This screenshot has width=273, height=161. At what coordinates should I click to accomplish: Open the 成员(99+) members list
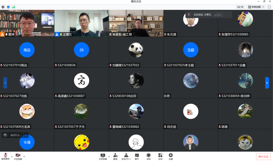[x=126, y=156]
